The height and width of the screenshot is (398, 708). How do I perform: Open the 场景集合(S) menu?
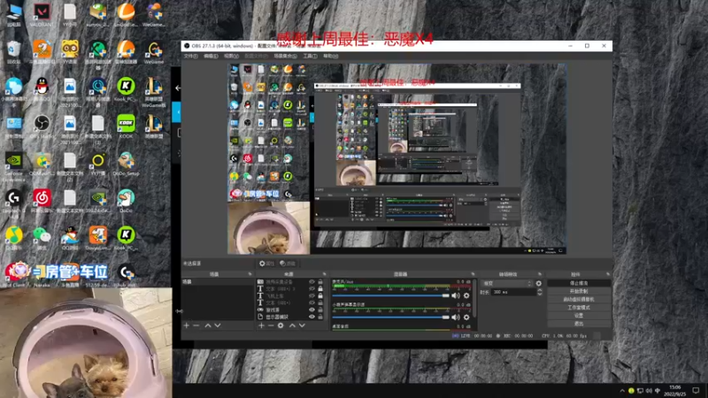click(285, 56)
